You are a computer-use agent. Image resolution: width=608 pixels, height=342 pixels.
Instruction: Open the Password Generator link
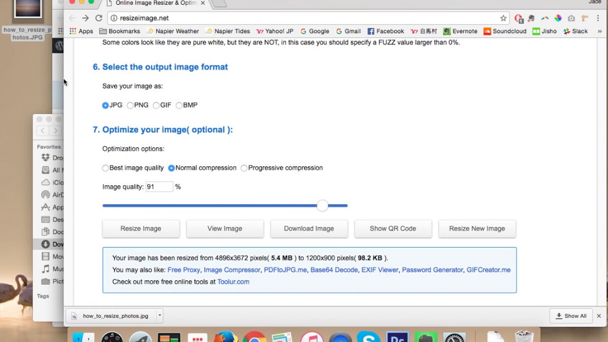pyautogui.click(x=432, y=270)
